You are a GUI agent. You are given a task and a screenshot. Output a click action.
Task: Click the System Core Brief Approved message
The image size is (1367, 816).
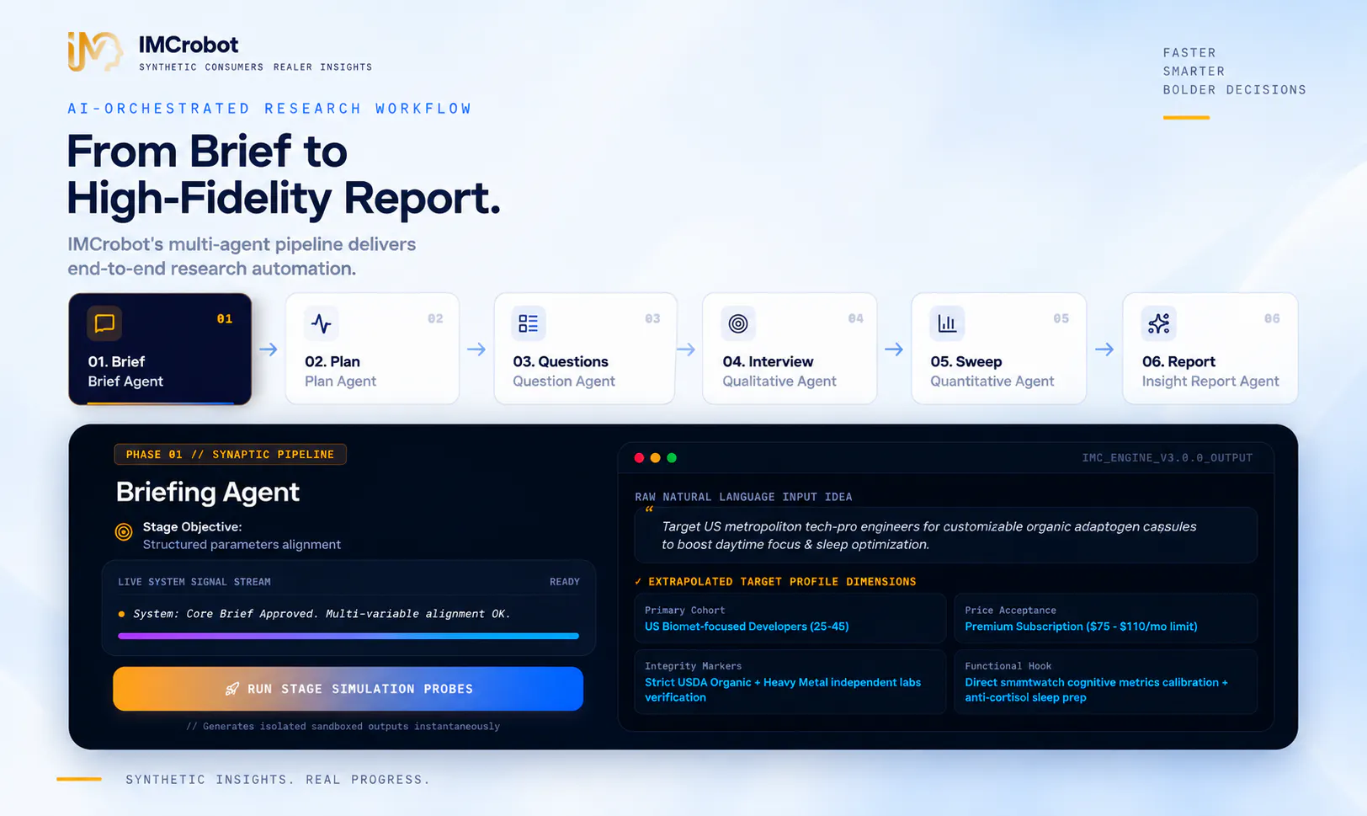coord(322,614)
